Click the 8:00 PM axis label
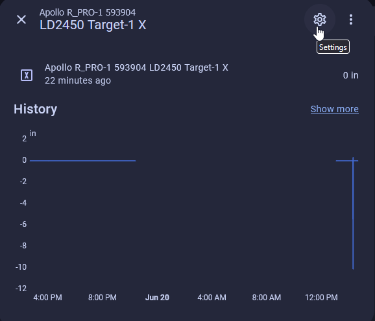Screen dimensions: 375x321 tap(103, 298)
